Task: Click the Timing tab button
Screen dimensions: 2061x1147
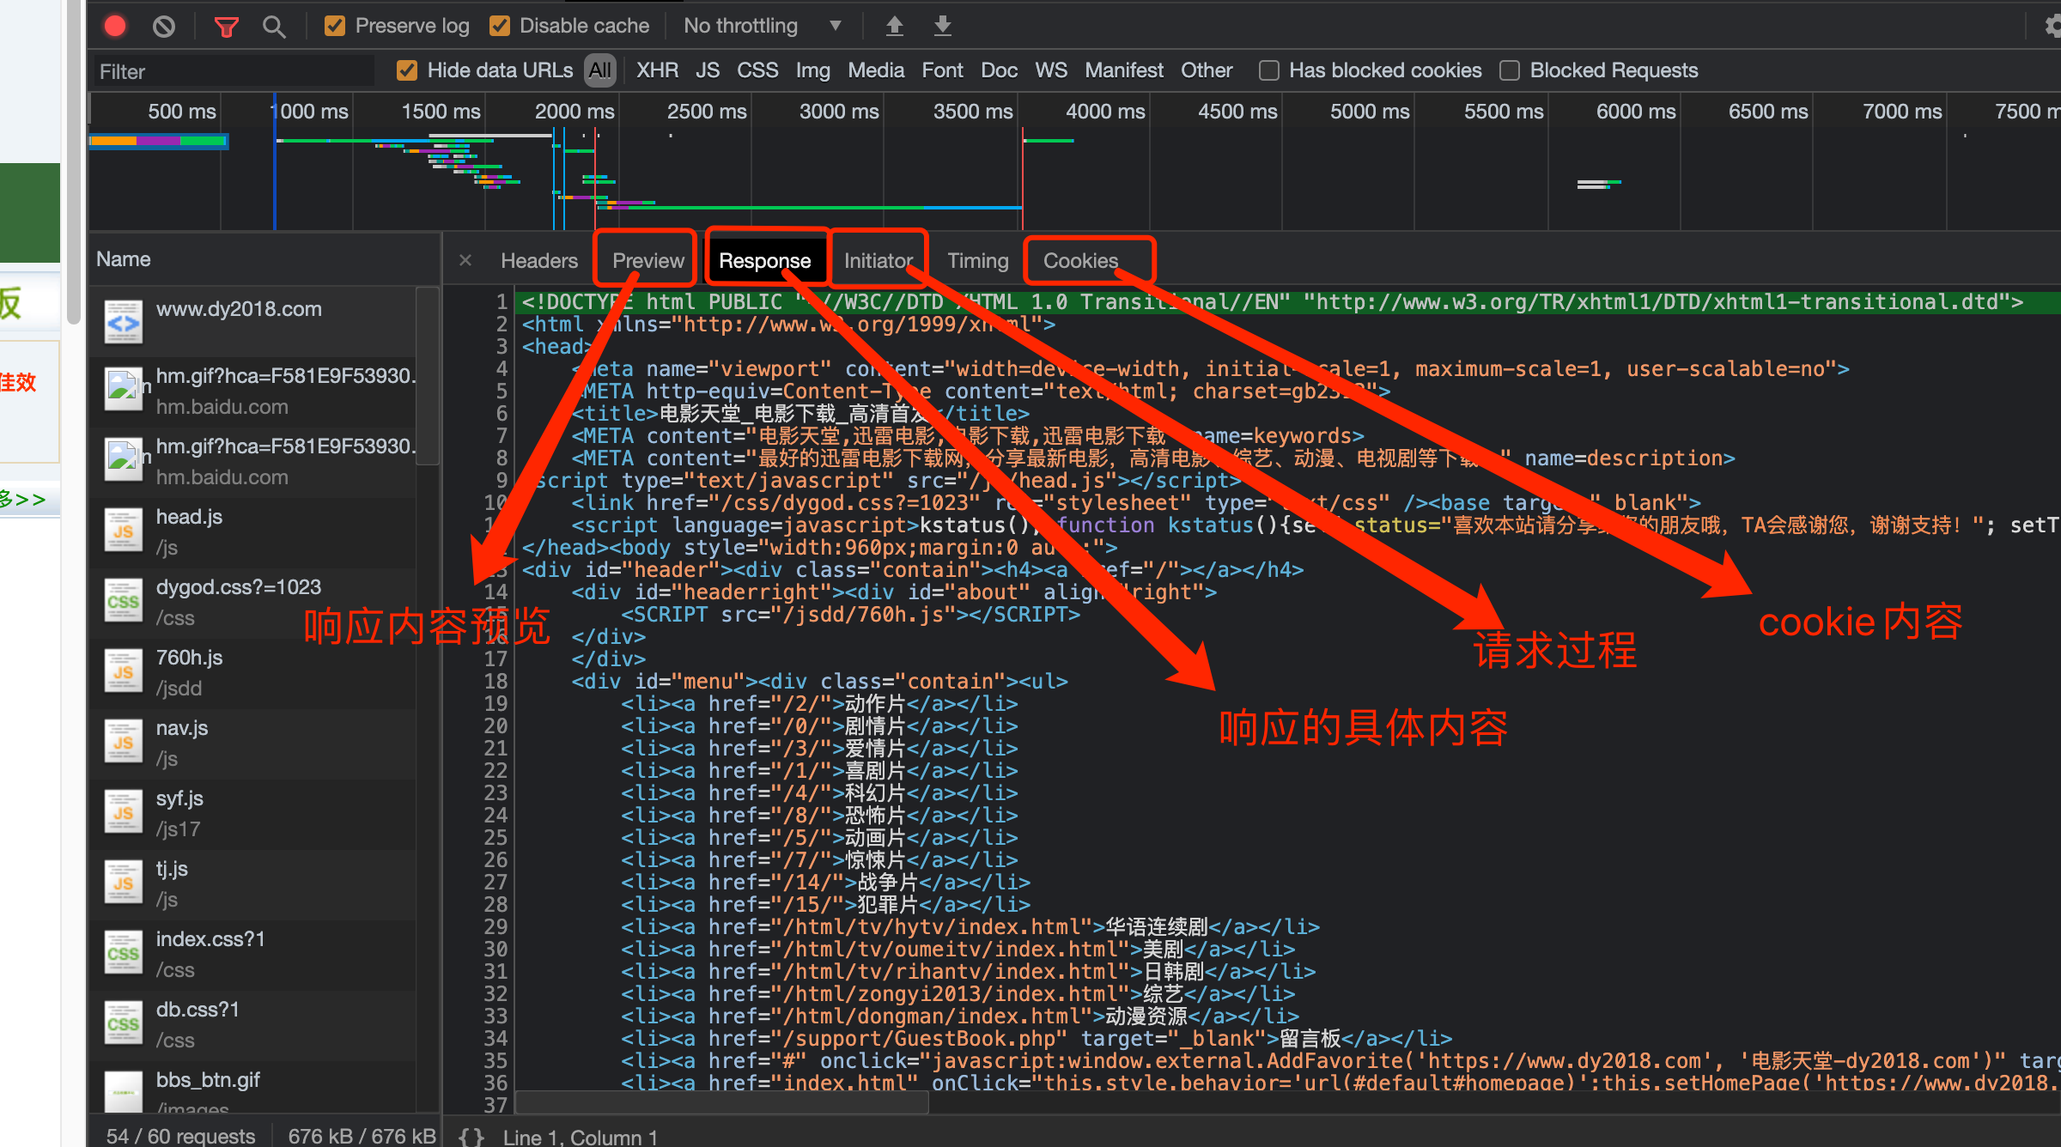Action: click(x=975, y=260)
